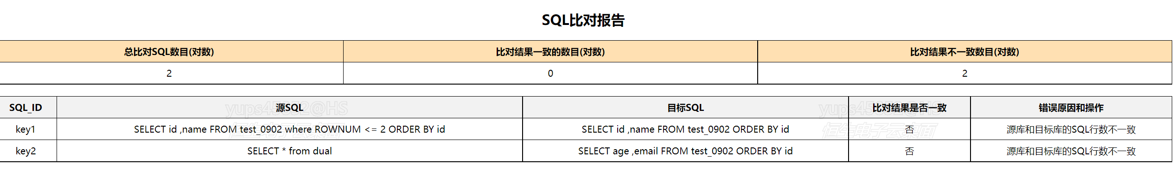Click the 总比对SQL数目(对数) header cell

pyautogui.click(x=169, y=52)
